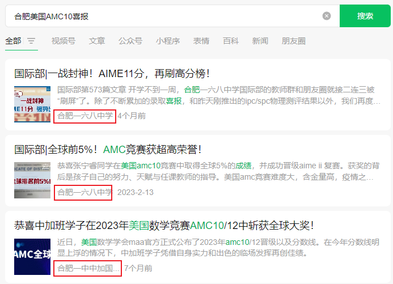Open the filter icon beside 全部

coord(31,41)
